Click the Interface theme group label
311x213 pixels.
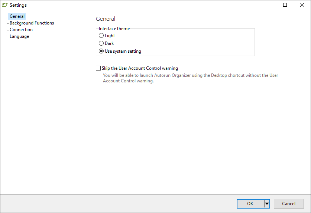[114, 29]
